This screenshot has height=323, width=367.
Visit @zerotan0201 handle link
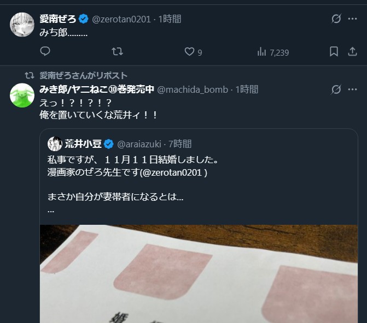pyautogui.click(x=121, y=19)
